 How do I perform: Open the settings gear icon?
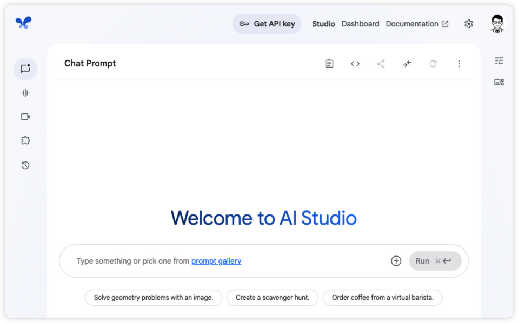(468, 24)
